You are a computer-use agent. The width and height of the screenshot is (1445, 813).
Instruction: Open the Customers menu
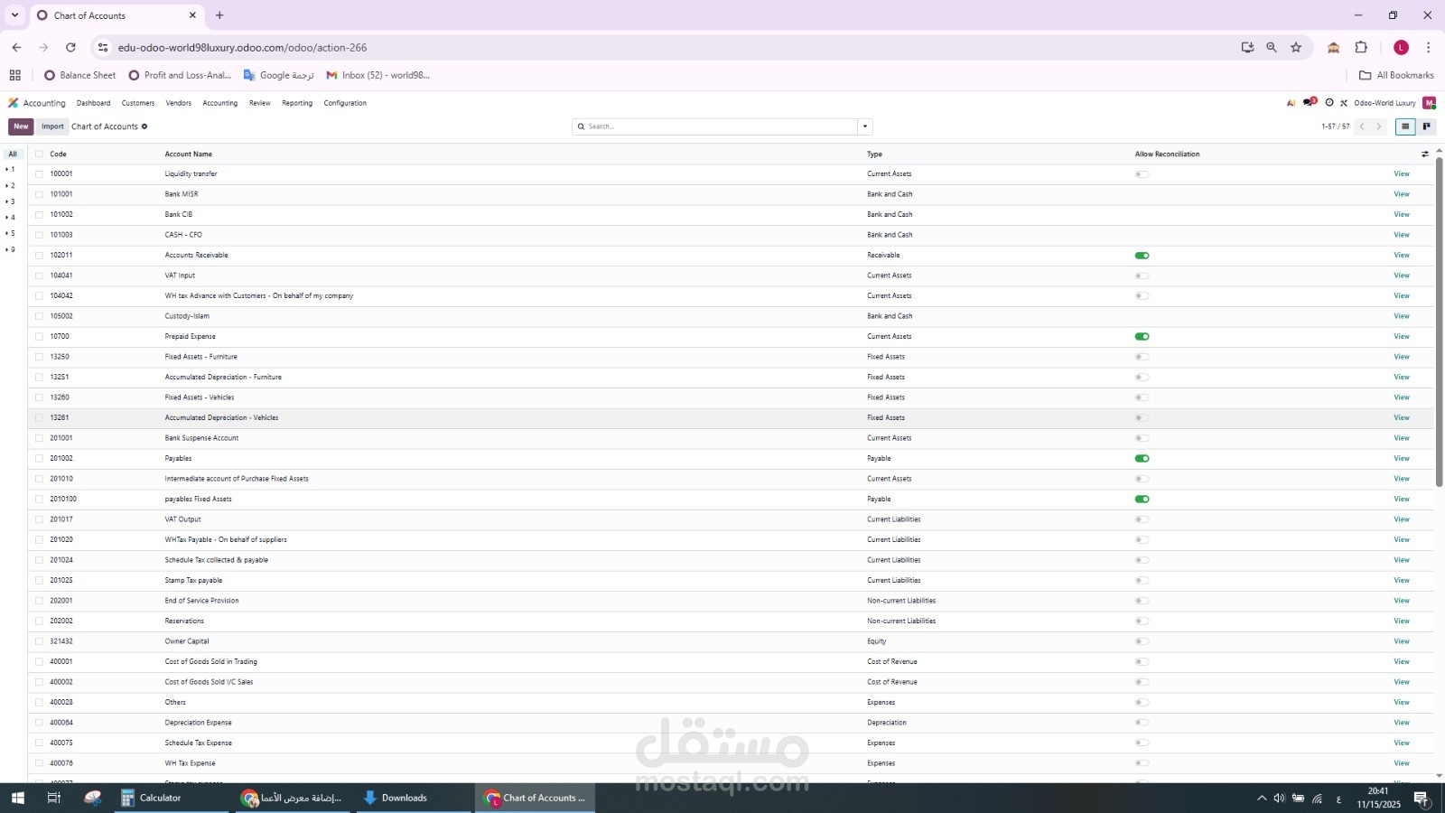tap(138, 103)
